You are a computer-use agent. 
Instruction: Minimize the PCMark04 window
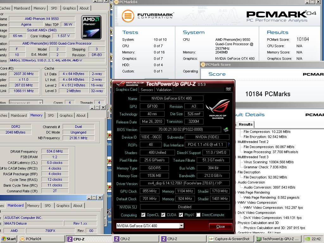[308, 2]
